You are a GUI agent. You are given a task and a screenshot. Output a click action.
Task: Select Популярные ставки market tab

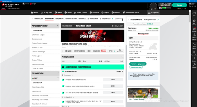coord(79,51)
